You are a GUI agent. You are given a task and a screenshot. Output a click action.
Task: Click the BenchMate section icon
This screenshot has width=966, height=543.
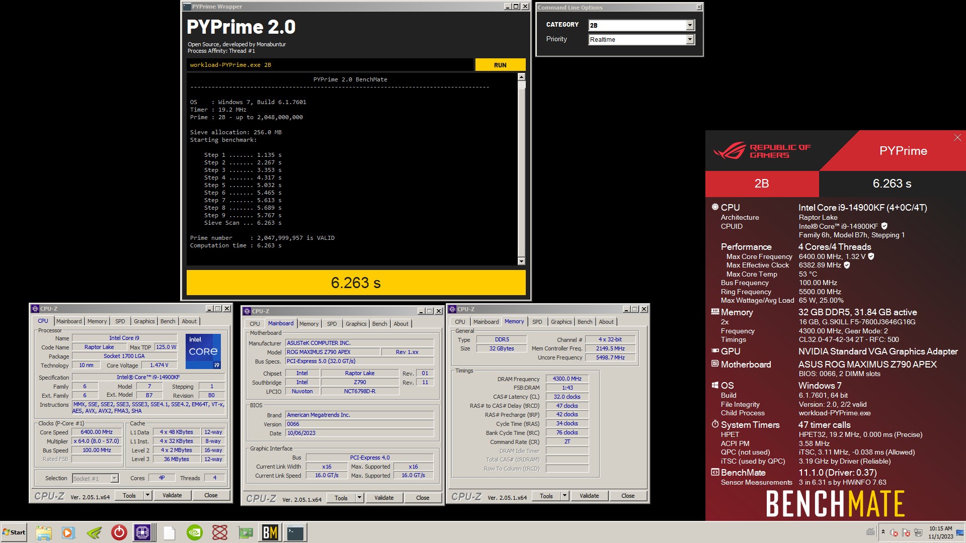[x=715, y=472]
